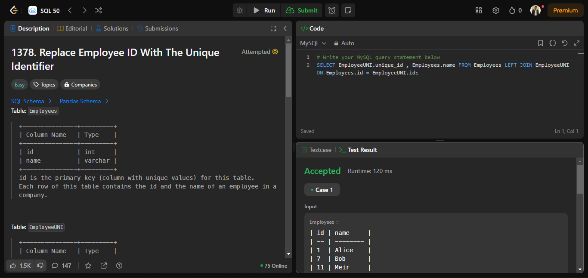Click the code editor bookmark icon

point(541,43)
